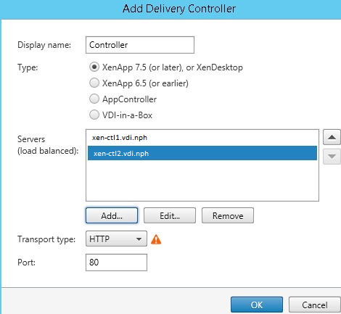Open the Transport type HTTP dropdown
Image resolution: width=341 pixels, height=314 pixels.
coord(116,239)
